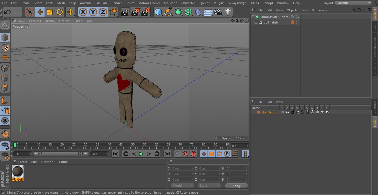This screenshot has height=195, width=378.
Task: Click the X position input field
Action: pyautogui.click(x=183, y=168)
